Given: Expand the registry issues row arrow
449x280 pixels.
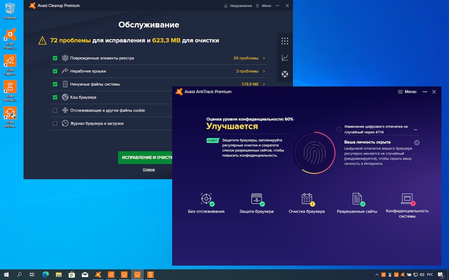Looking at the screenshot, I should click(x=264, y=58).
